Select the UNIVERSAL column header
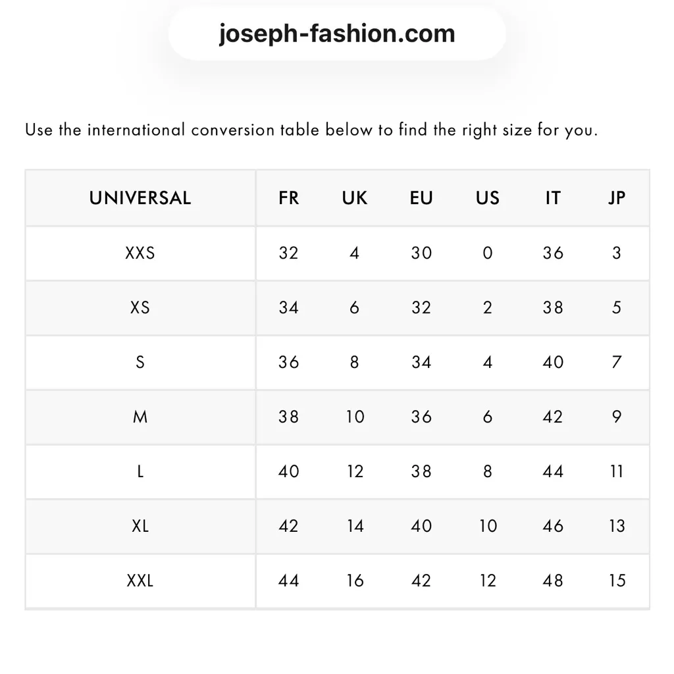This screenshot has height=674, width=674. (140, 198)
